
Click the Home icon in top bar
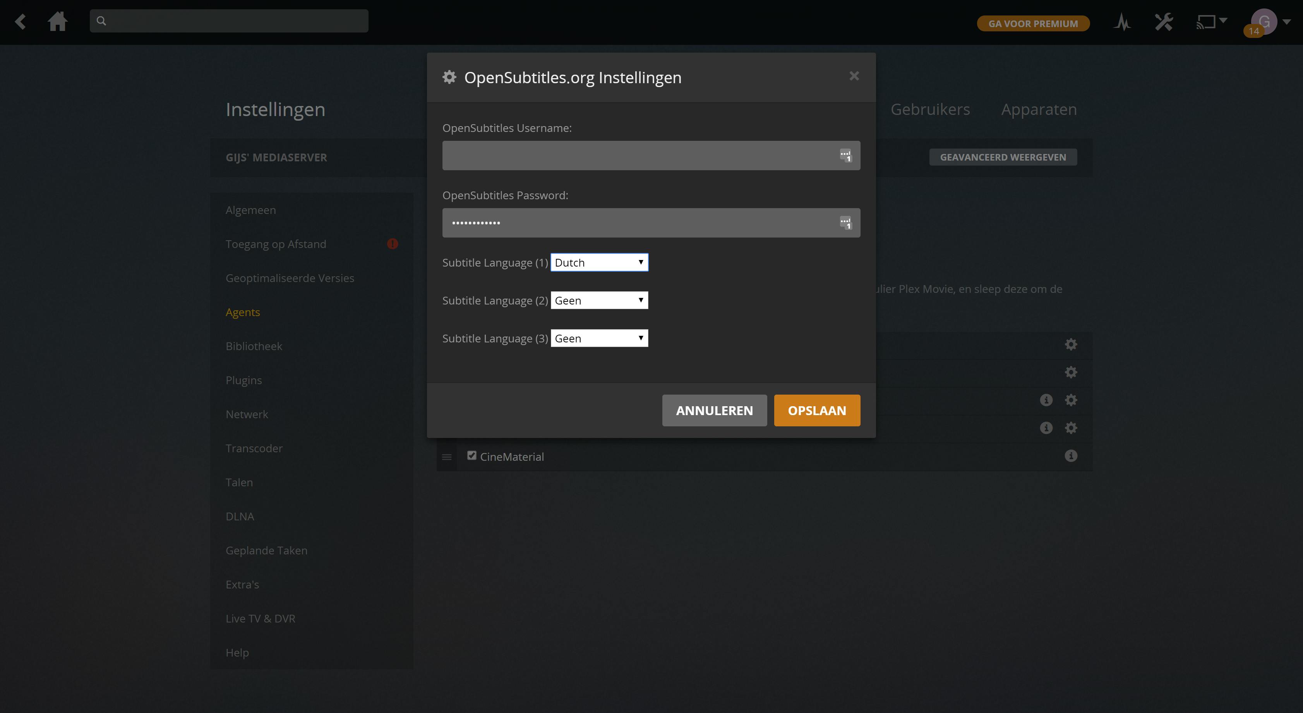coord(57,22)
